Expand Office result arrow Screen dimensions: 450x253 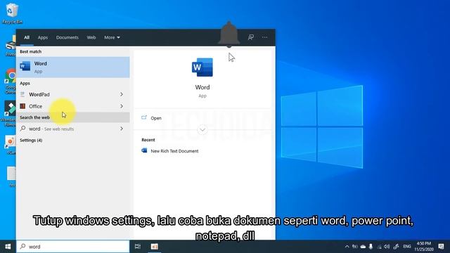point(122,106)
